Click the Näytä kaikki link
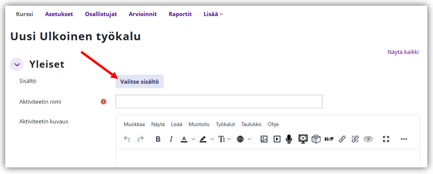The height and width of the screenshot is (174, 433). 403,52
